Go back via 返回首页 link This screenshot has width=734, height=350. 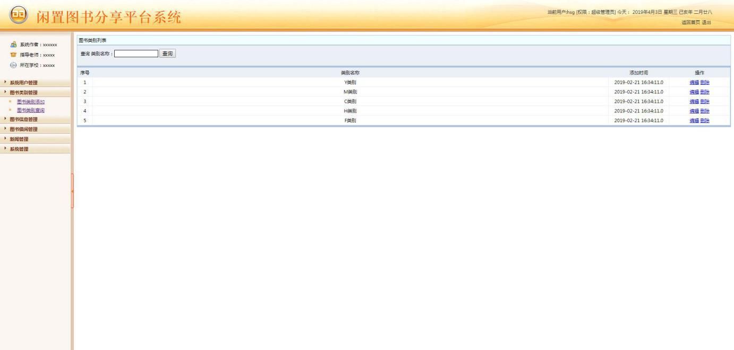pos(690,22)
